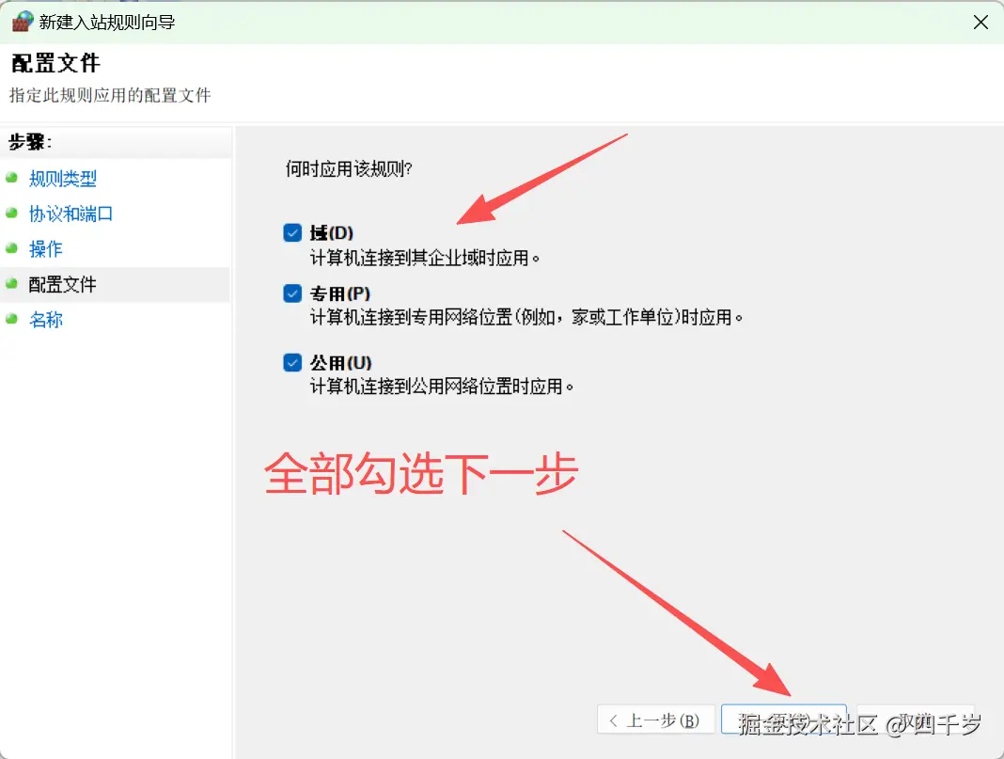The image size is (1004, 759).
Task: Click the green status icon beside 名称
Action: (13, 320)
